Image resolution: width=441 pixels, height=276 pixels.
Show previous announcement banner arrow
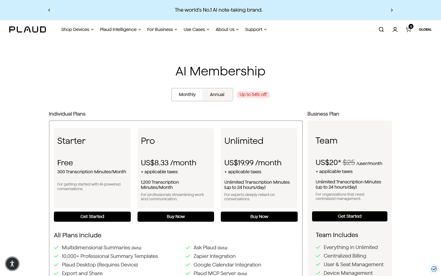click(x=49, y=10)
